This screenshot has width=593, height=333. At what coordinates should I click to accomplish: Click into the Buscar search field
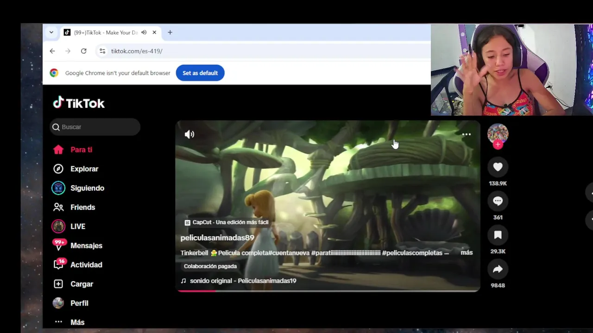click(95, 127)
